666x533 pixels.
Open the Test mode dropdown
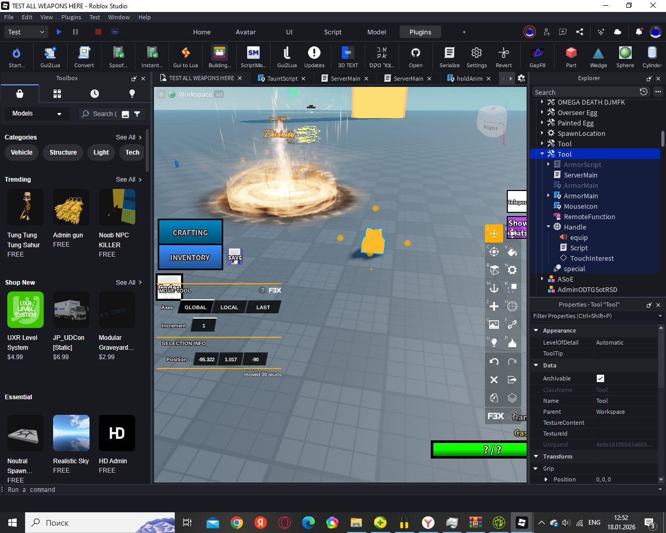pyautogui.click(x=27, y=32)
